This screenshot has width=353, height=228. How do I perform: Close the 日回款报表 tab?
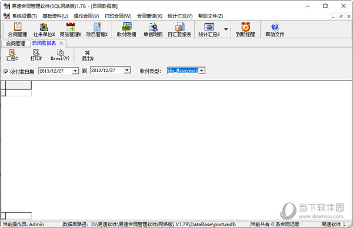pyautogui.click(x=61, y=43)
